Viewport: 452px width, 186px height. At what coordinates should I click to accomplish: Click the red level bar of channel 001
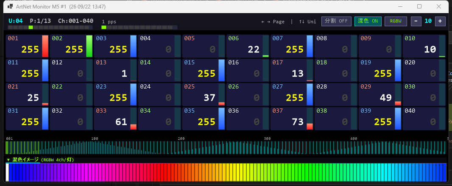pos(45,46)
